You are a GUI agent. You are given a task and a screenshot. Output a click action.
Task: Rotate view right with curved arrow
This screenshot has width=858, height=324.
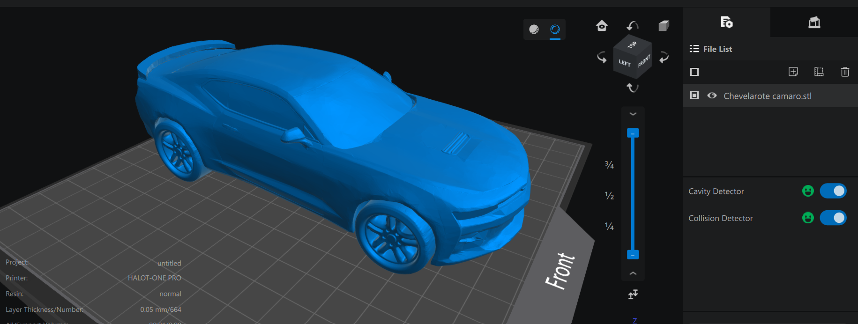click(x=664, y=58)
